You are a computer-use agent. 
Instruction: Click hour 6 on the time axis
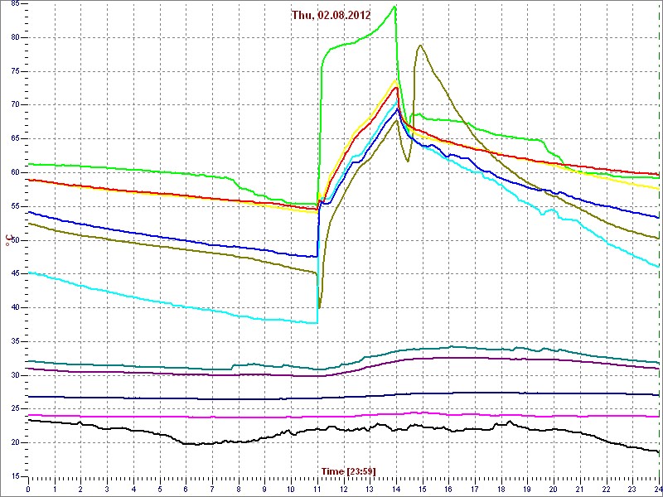(186, 489)
